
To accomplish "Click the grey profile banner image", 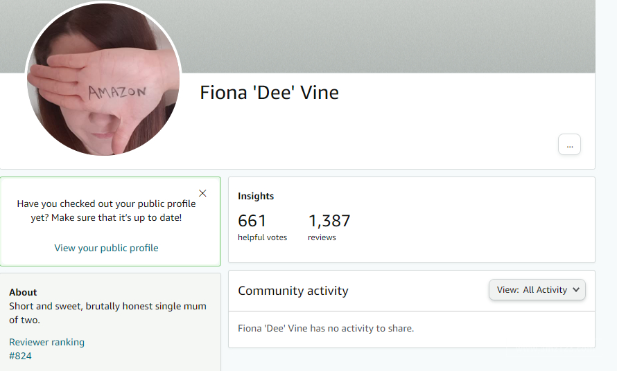I will tap(388, 36).
